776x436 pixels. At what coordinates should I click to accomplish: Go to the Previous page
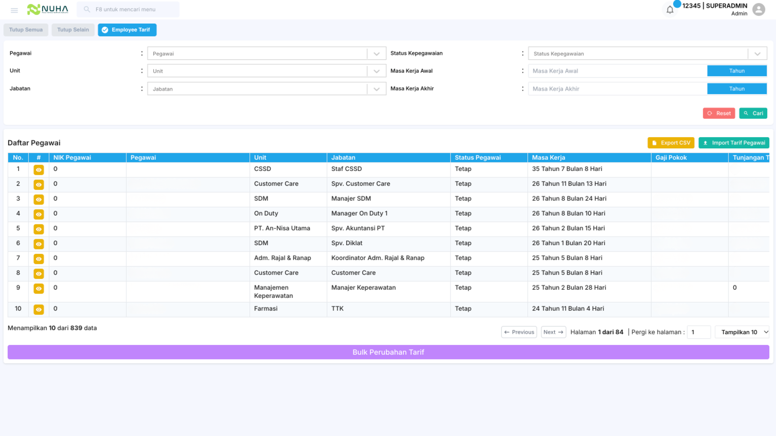coord(519,332)
